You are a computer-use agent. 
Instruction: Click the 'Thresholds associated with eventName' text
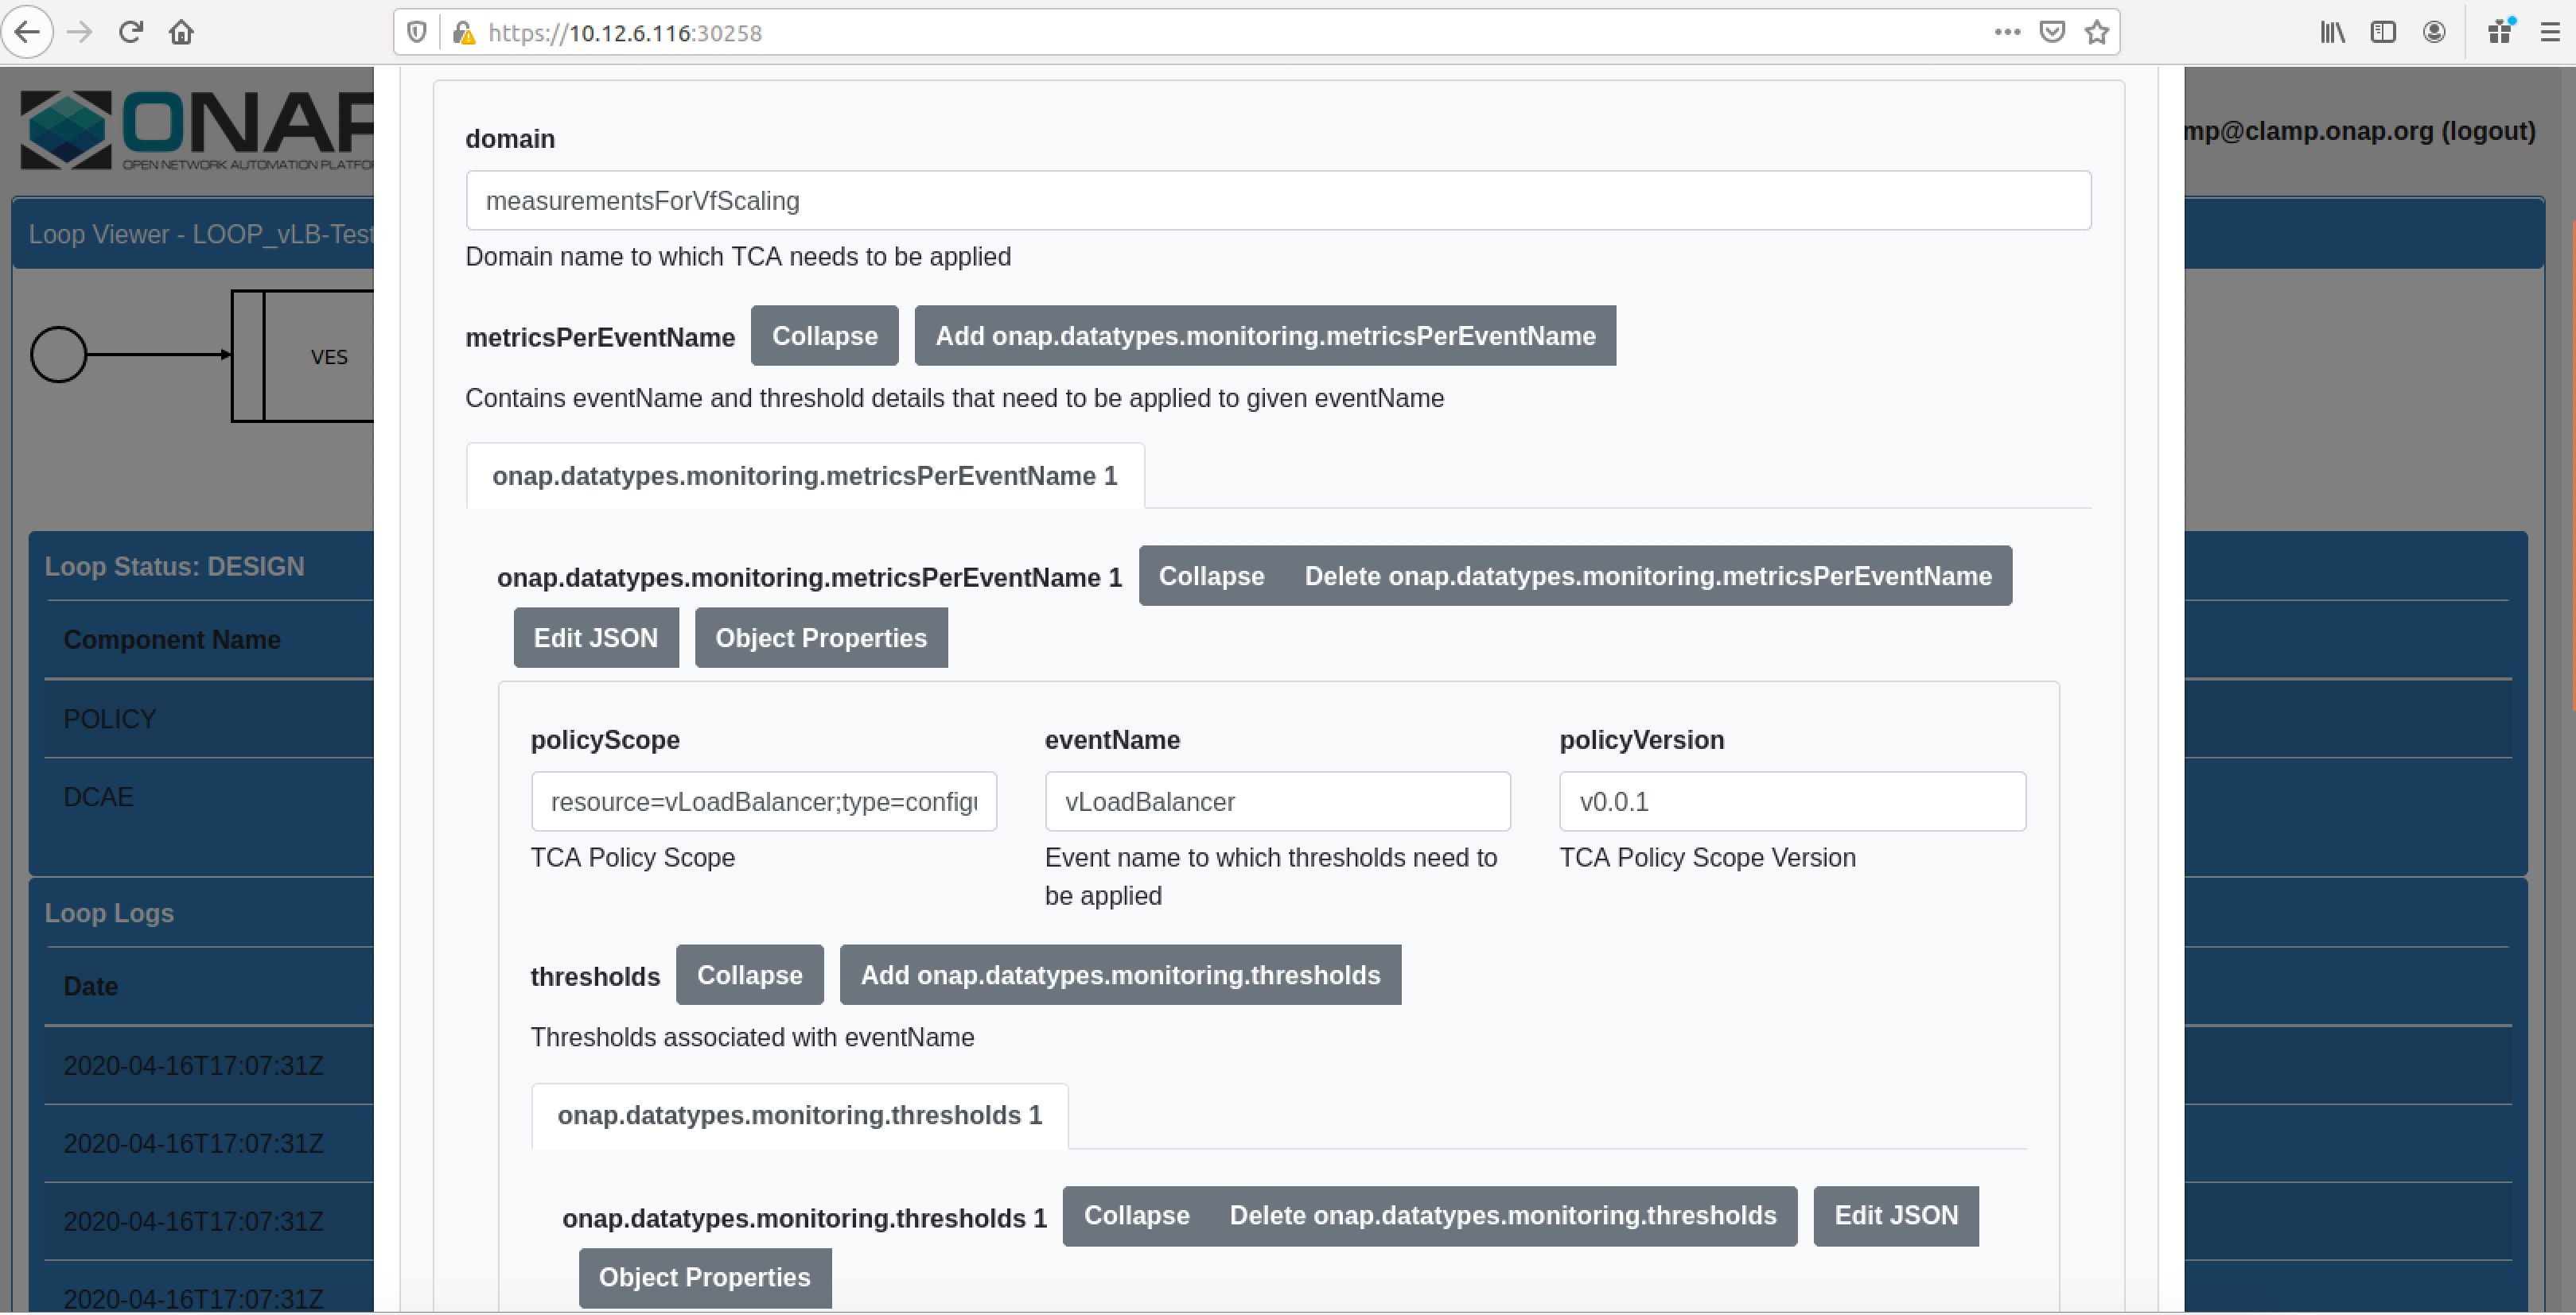point(752,1038)
